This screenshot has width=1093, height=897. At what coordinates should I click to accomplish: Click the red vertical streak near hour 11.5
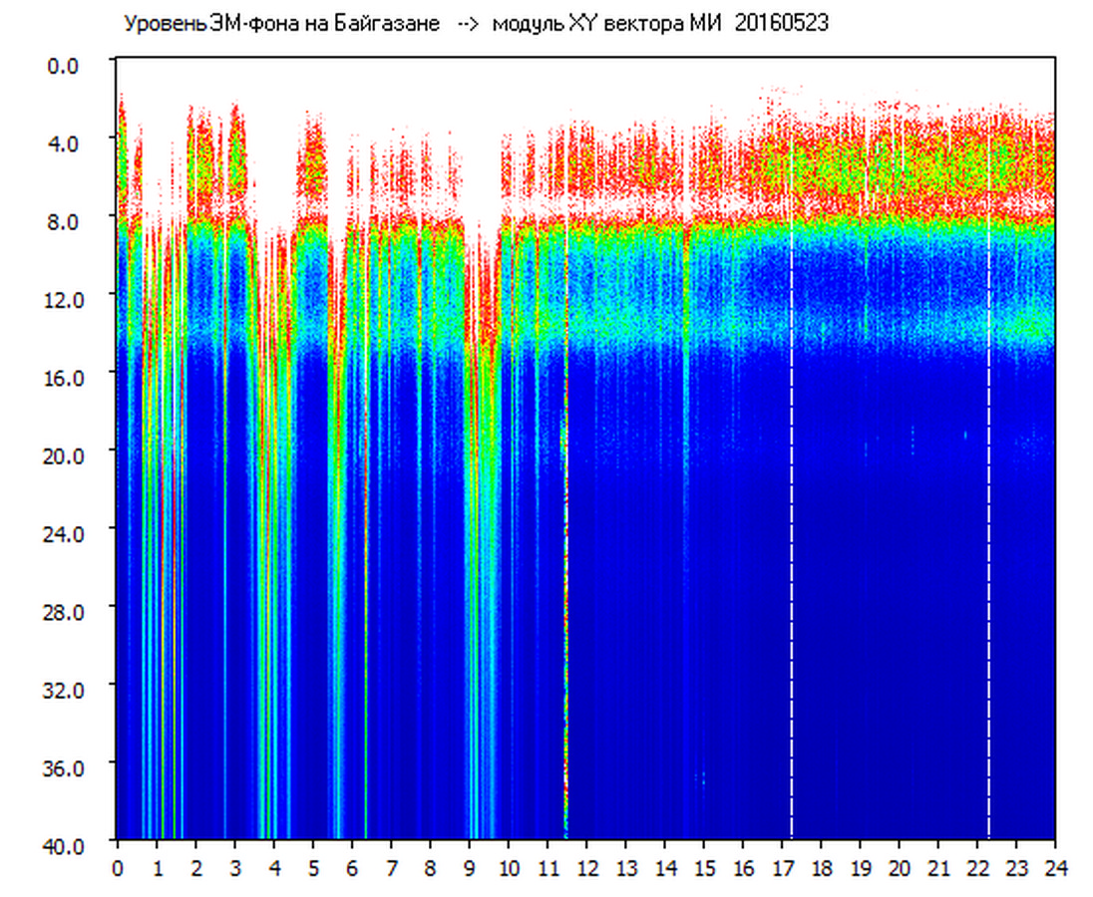pyautogui.click(x=566, y=598)
